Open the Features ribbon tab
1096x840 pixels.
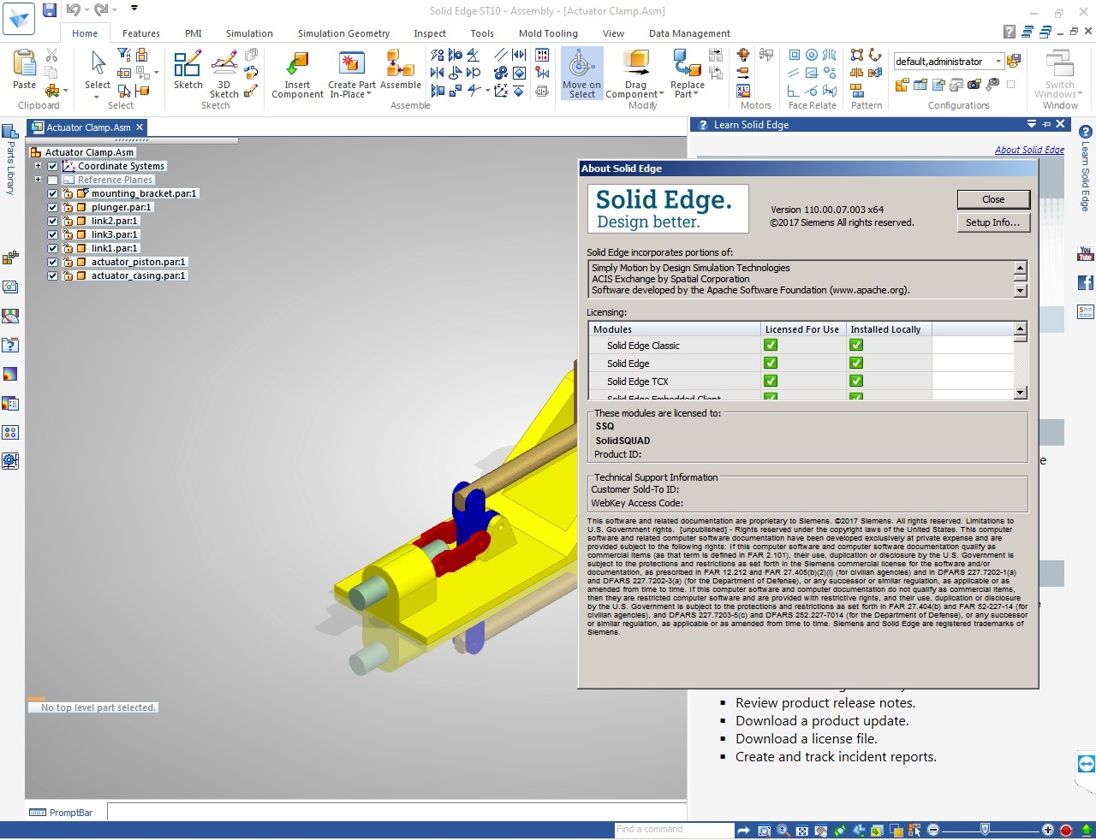141,33
